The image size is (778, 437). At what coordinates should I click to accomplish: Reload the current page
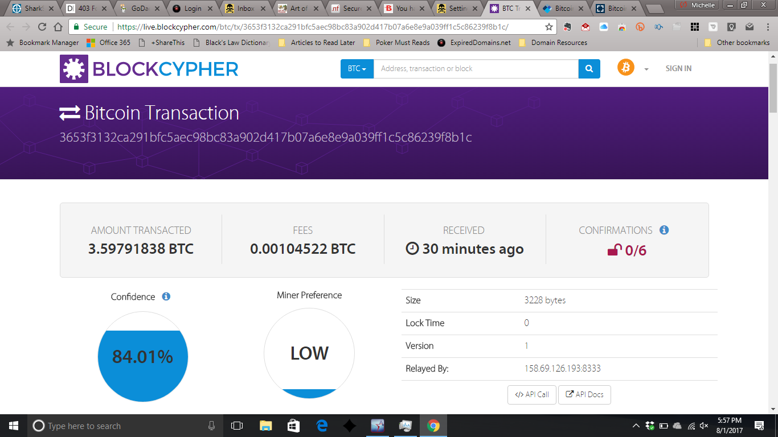pos(42,27)
